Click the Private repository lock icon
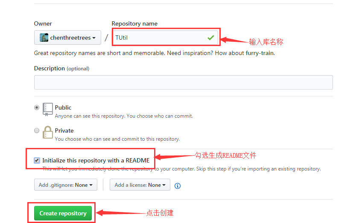Screen dimensions: 359x223 click(48, 132)
